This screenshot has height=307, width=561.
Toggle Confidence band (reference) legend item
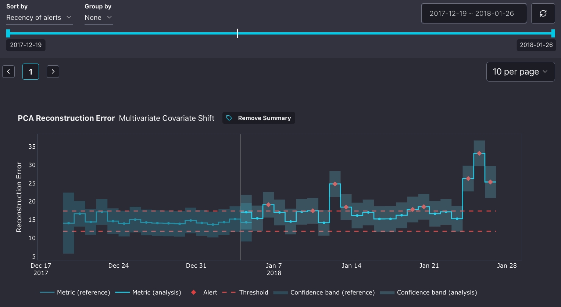coord(324,292)
